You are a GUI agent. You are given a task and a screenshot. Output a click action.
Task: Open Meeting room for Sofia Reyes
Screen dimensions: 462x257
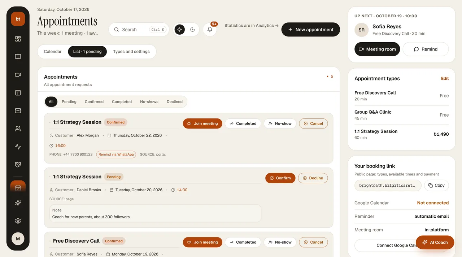coord(377,49)
